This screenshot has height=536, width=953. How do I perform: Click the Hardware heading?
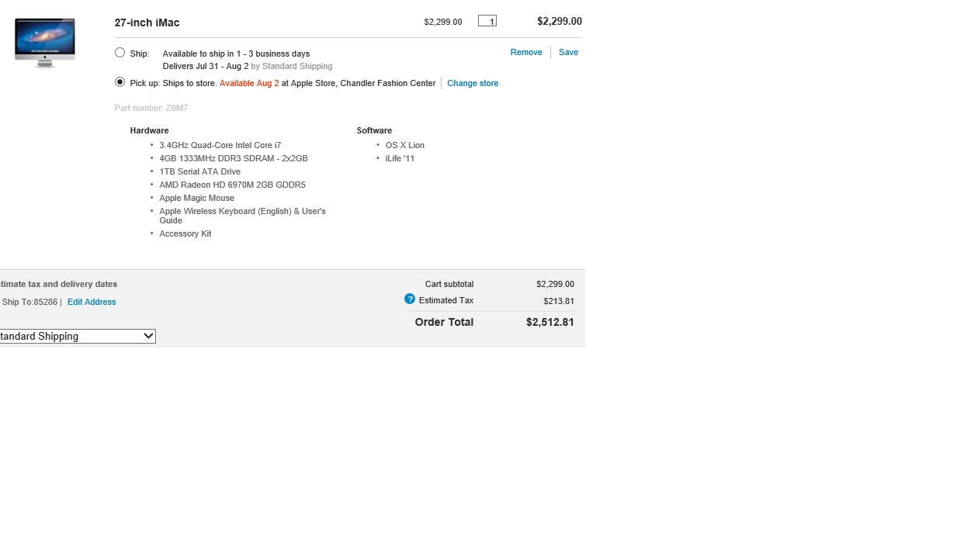click(x=149, y=131)
